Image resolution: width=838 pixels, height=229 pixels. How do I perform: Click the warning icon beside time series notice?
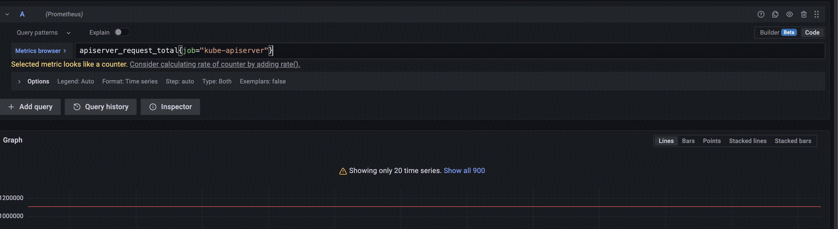pyautogui.click(x=343, y=171)
